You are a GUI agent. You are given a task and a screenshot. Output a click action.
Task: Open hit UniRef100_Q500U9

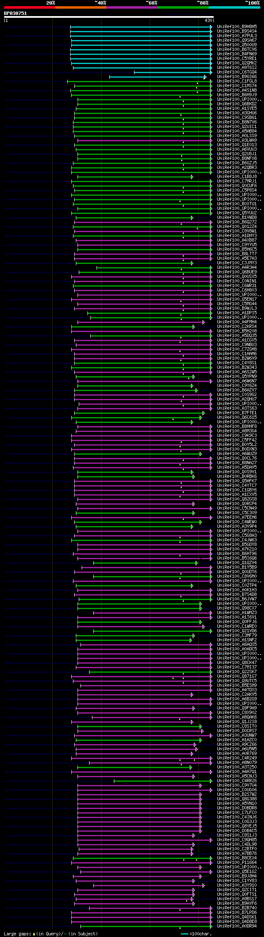pos(237,45)
